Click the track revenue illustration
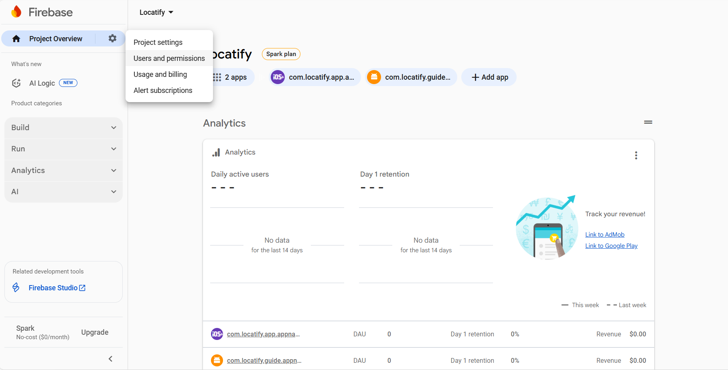This screenshot has width=728, height=370. coord(546,227)
